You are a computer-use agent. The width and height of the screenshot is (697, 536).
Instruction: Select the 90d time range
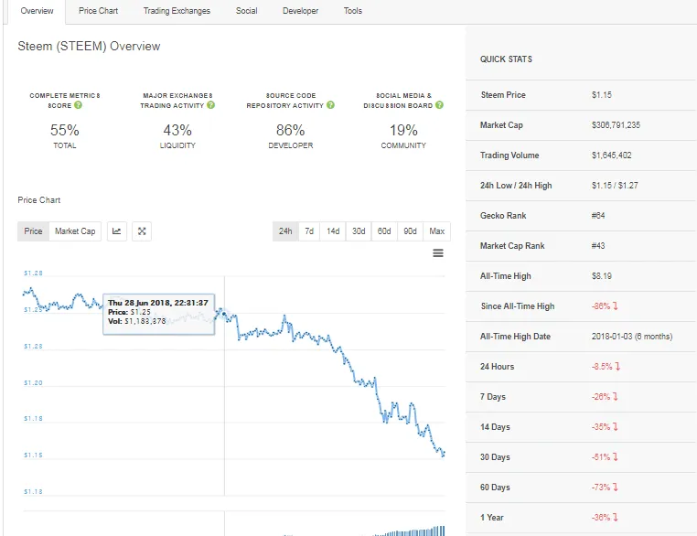pos(410,231)
